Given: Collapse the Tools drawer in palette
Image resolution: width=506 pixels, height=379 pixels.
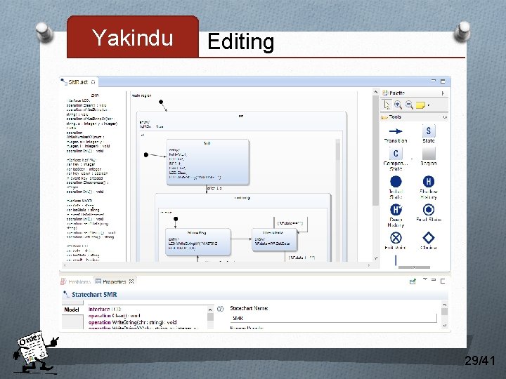Looking at the screenshot, I should pyautogui.click(x=445, y=117).
